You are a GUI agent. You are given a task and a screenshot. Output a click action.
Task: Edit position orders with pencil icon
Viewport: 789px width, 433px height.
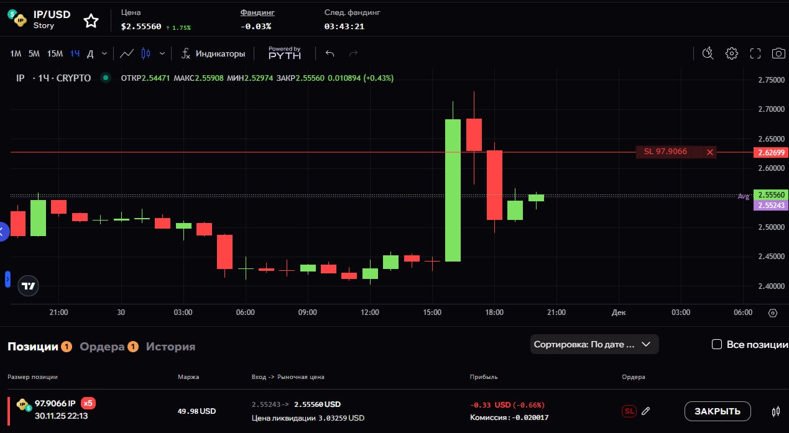coord(646,411)
